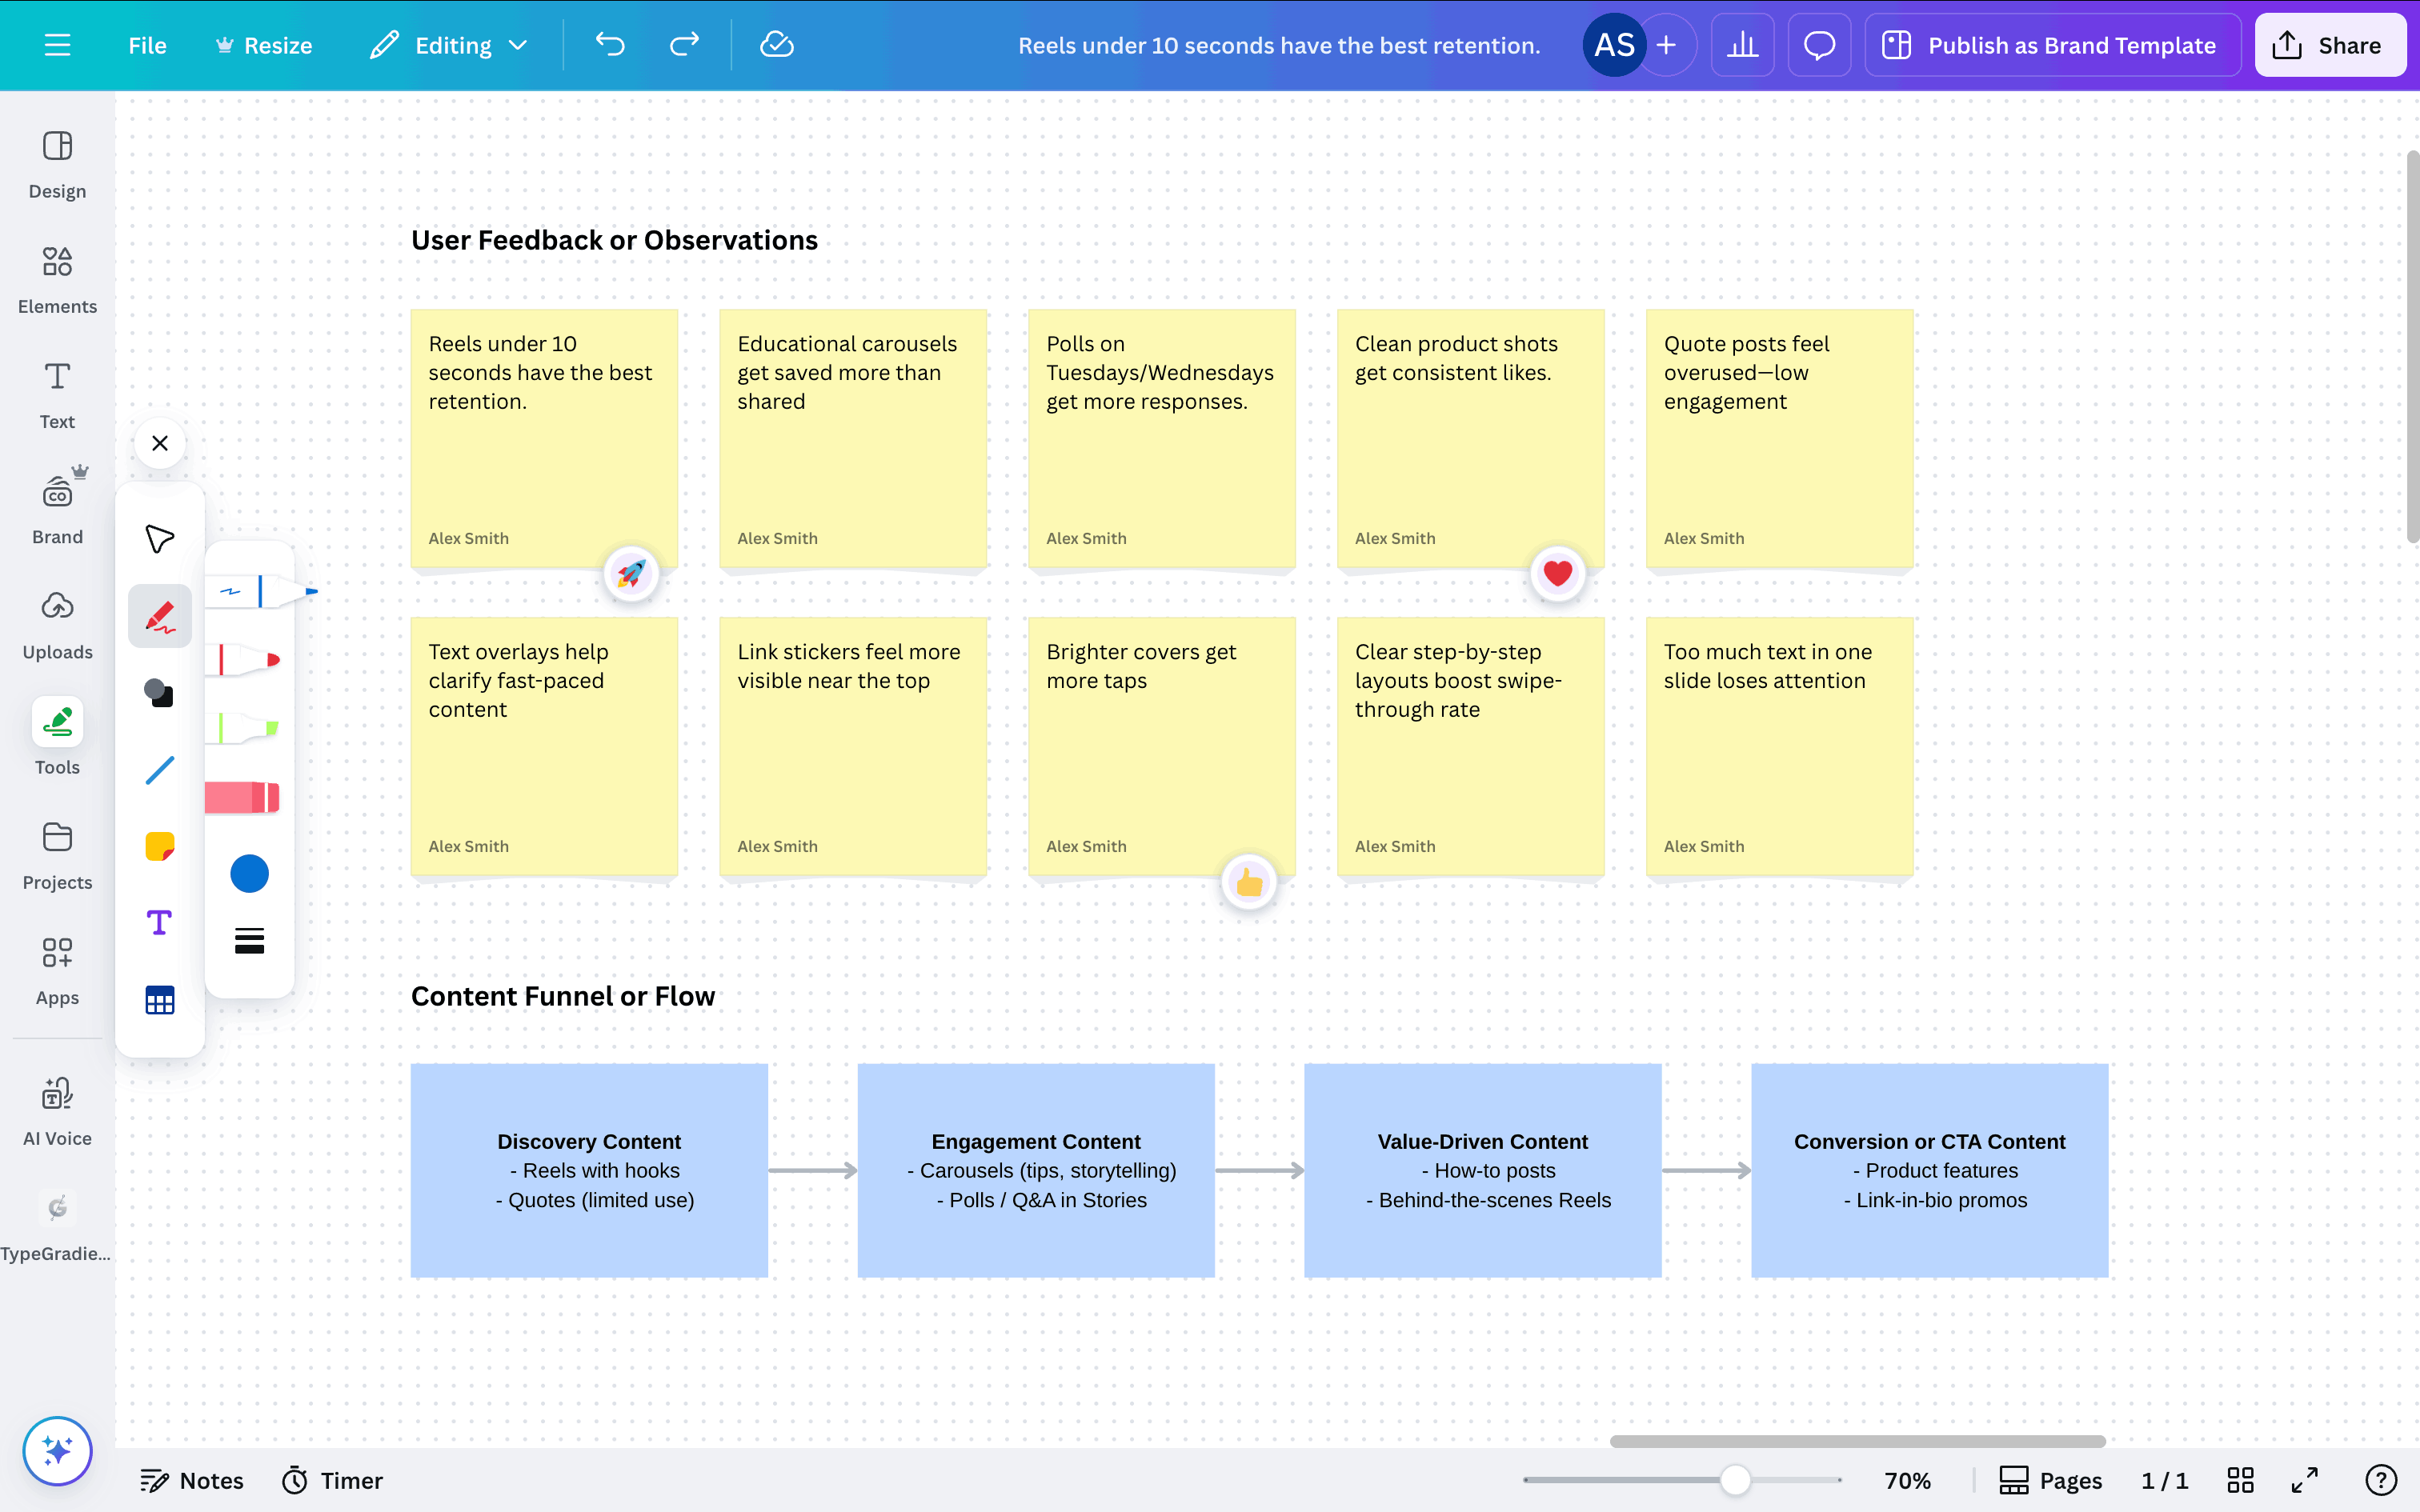Open stroke weight settings
2420x1512 pixels.
coord(249,940)
